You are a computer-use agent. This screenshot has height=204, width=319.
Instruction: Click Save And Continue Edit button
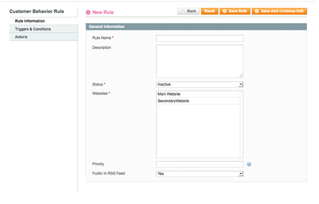(279, 11)
